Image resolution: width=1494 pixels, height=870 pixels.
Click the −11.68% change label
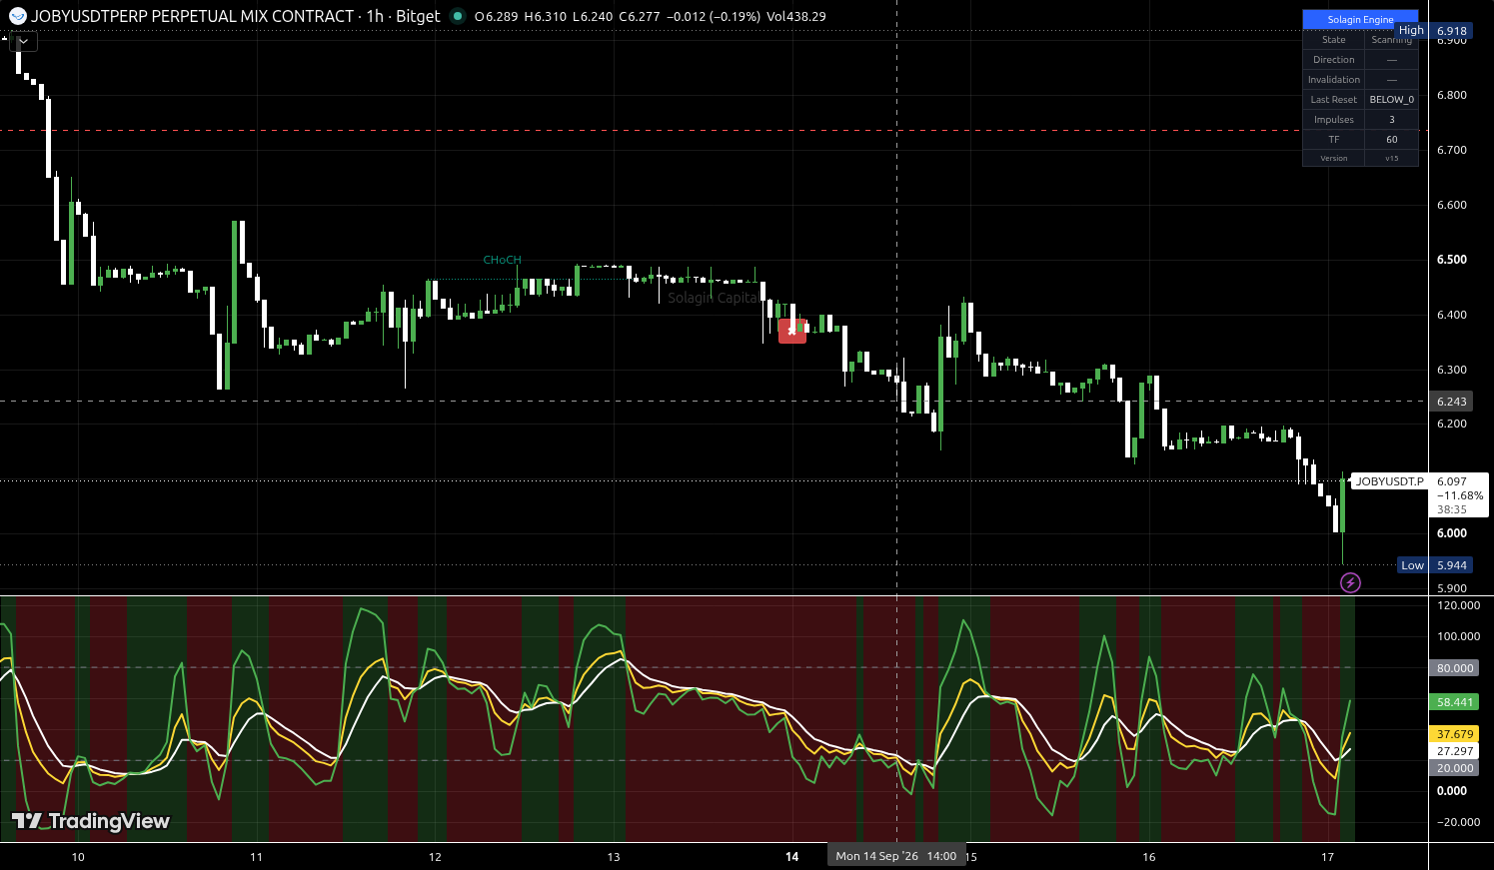1460,495
